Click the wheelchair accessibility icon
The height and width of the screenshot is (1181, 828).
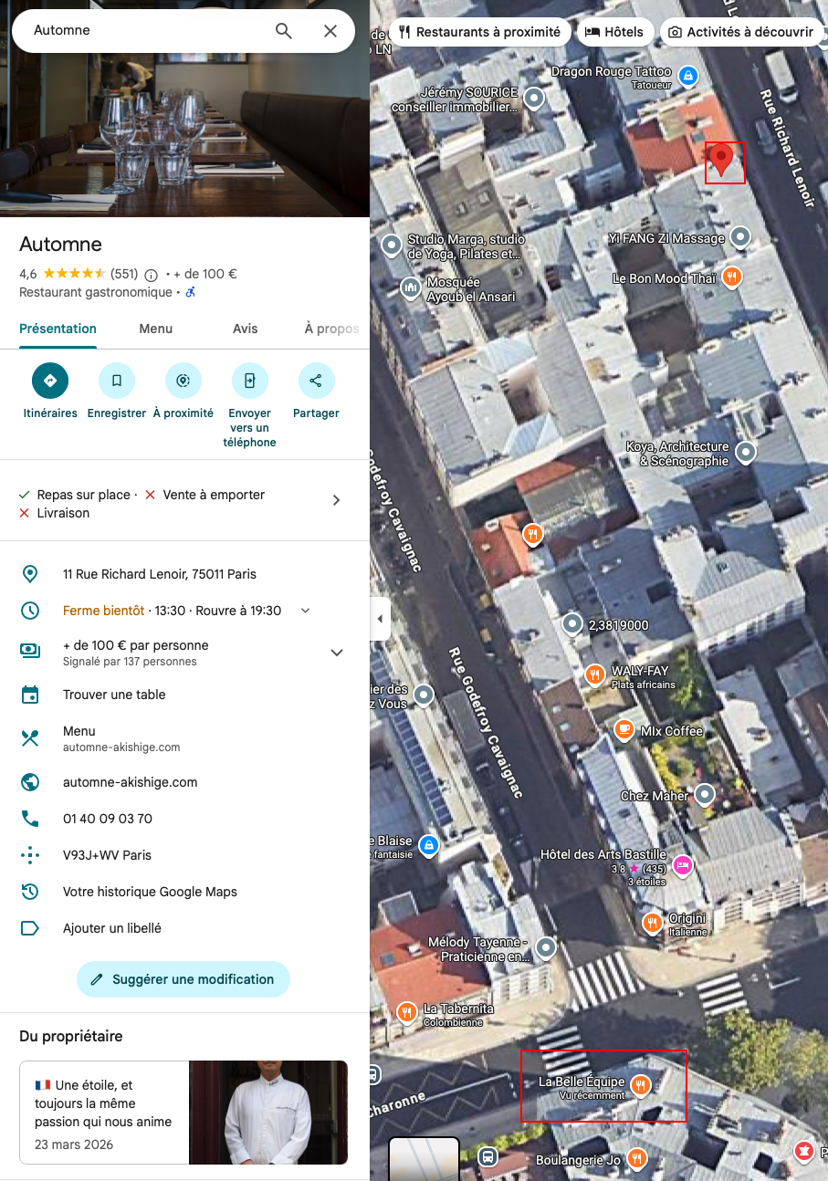point(191,293)
